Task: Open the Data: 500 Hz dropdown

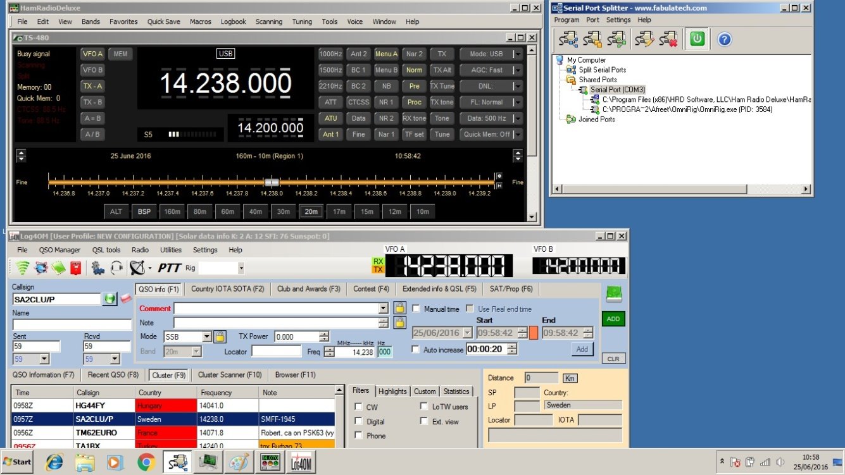Action: pos(517,118)
